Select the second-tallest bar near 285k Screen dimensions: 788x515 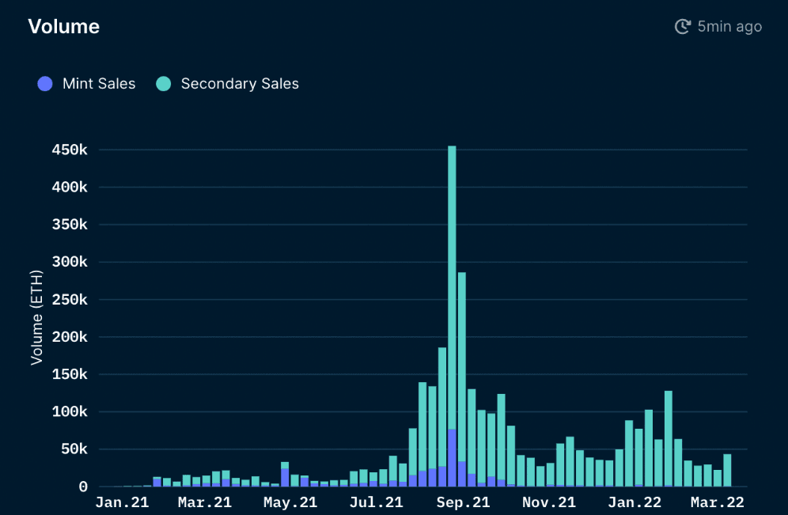[x=462, y=356]
